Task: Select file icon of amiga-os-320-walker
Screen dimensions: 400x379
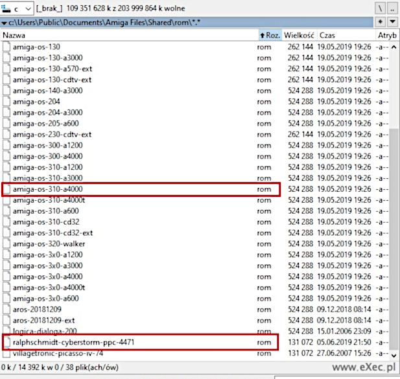Action: [x=6, y=244]
